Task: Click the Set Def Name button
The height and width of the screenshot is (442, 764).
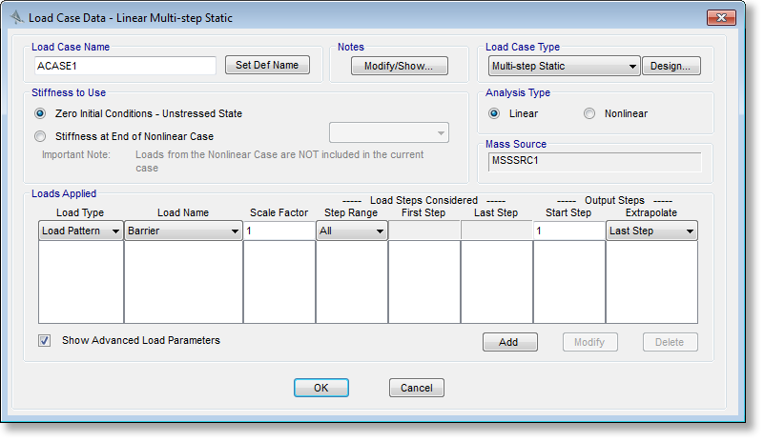Action: 267,65
